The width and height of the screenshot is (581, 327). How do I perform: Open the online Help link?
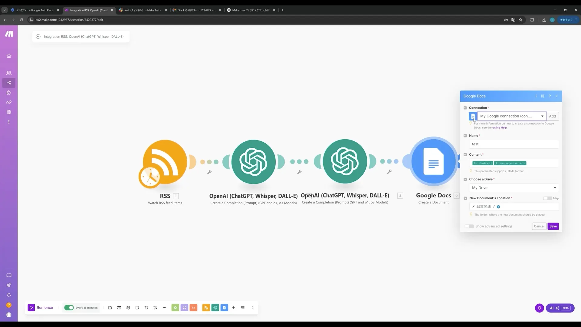499,128
